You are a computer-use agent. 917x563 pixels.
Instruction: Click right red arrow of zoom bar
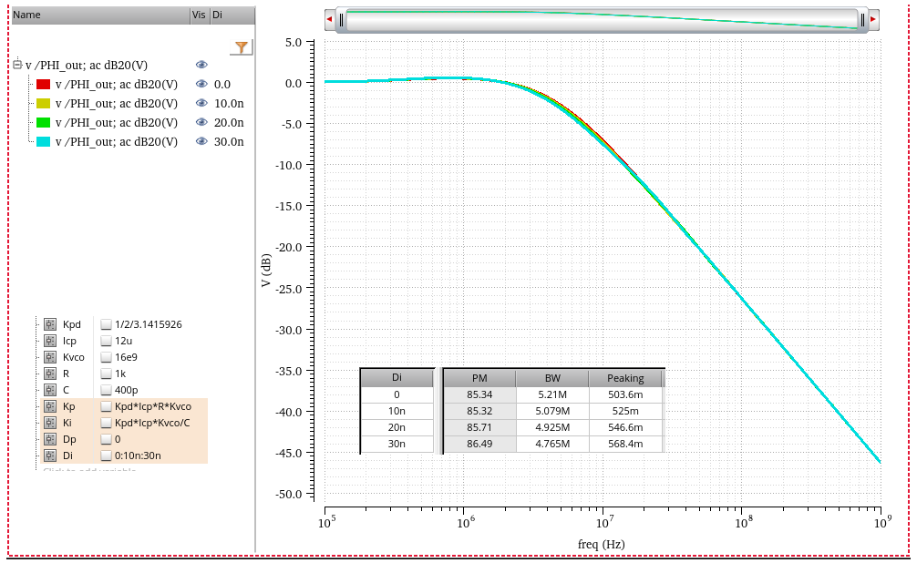pos(873,19)
